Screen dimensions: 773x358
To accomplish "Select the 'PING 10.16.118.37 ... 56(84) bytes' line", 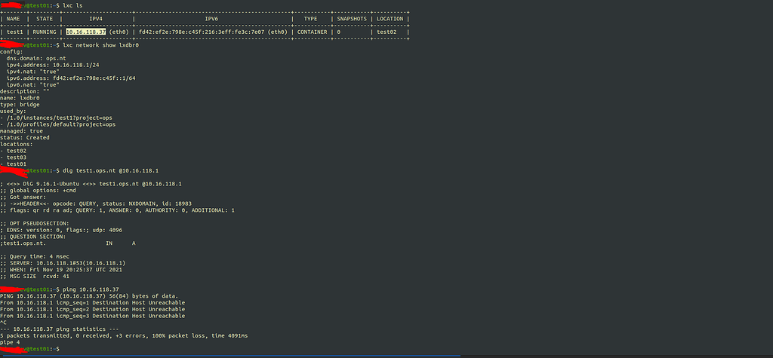I will (x=89, y=296).
